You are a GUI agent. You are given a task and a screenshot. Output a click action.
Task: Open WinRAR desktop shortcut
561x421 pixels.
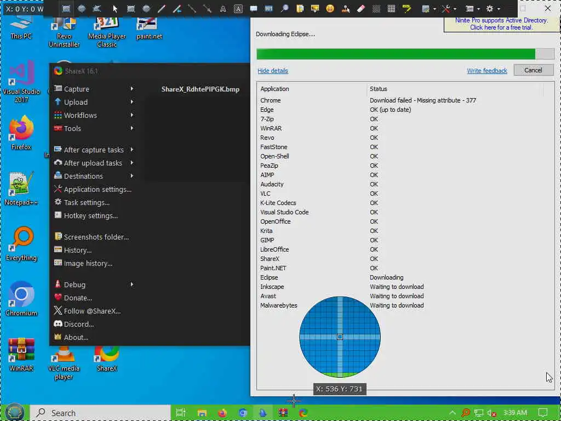point(21,355)
